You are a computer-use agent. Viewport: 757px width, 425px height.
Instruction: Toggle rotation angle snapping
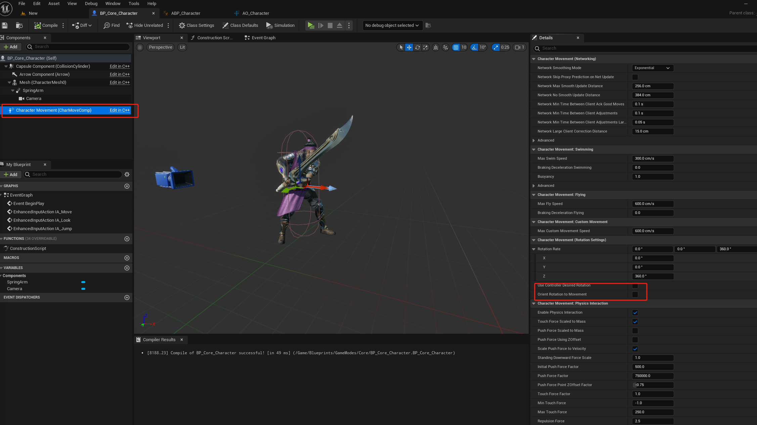point(474,48)
